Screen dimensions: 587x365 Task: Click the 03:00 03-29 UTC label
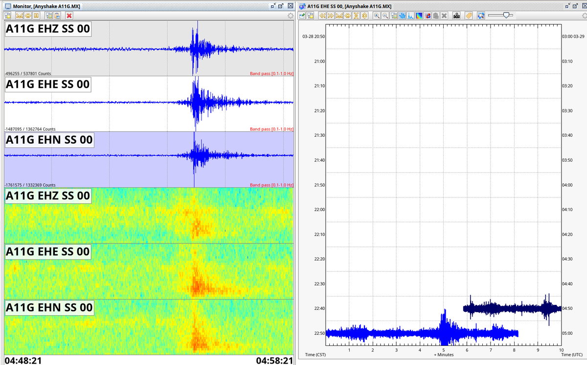(573, 36)
